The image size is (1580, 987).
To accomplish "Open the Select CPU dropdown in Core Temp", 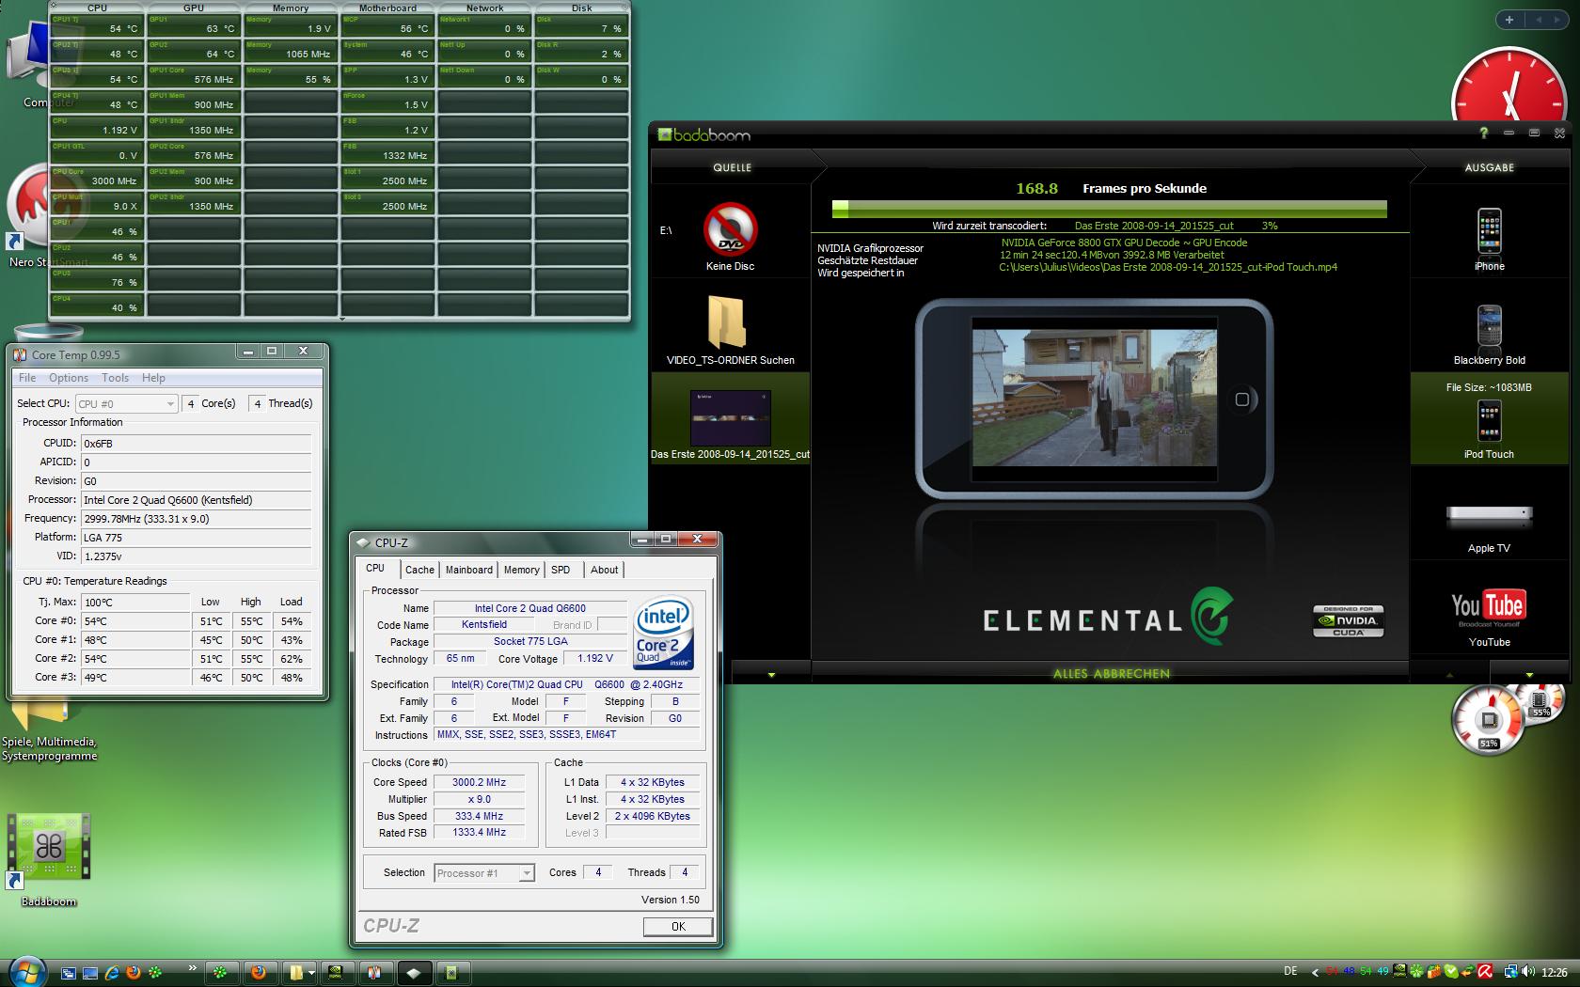I will coord(126,403).
